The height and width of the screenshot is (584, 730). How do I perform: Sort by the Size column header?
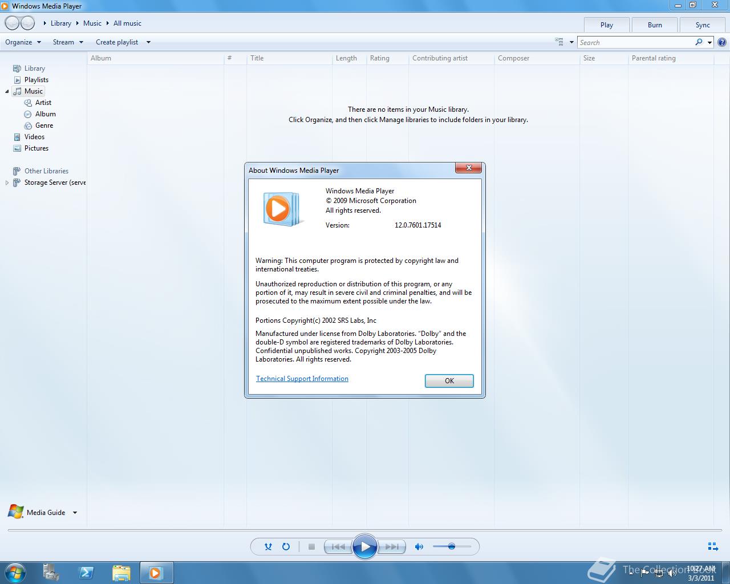(x=604, y=58)
